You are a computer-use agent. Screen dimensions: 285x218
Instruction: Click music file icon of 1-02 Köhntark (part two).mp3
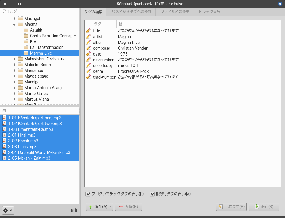(4, 124)
